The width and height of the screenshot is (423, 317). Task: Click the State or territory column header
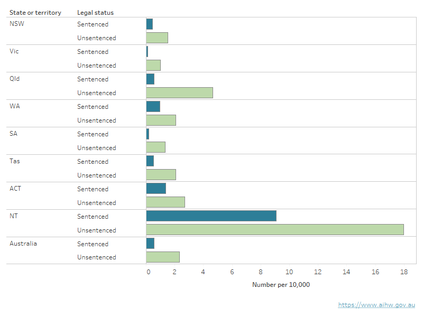(35, 12)
